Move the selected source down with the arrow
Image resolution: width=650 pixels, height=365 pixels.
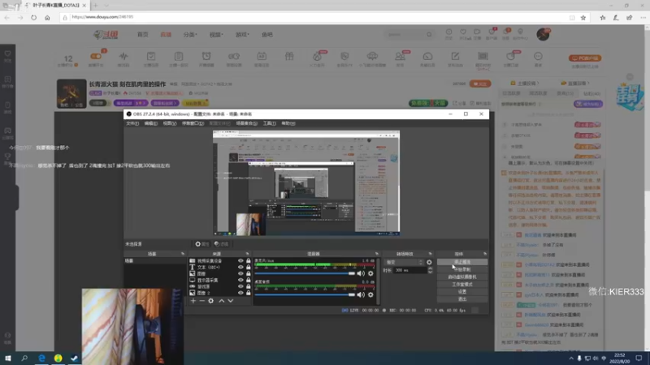tap(231, 301)
